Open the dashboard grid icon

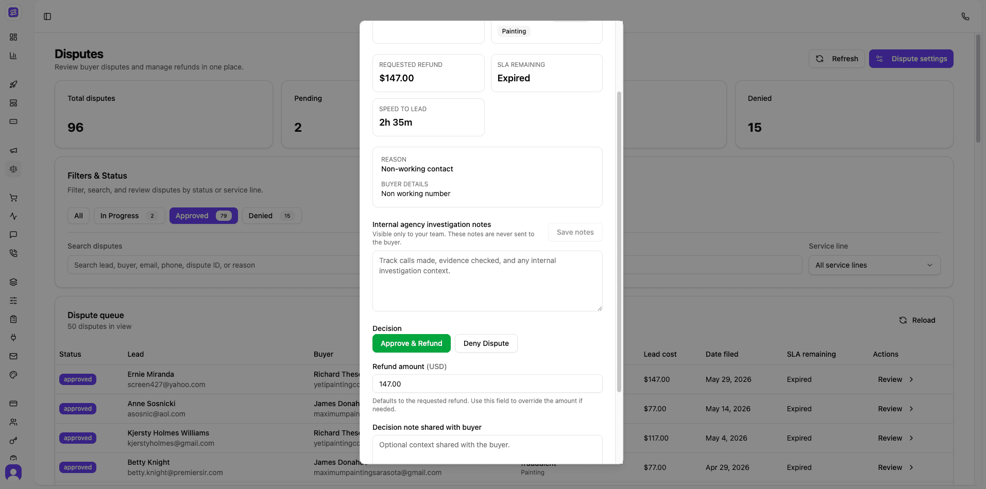tap(13, 37)
